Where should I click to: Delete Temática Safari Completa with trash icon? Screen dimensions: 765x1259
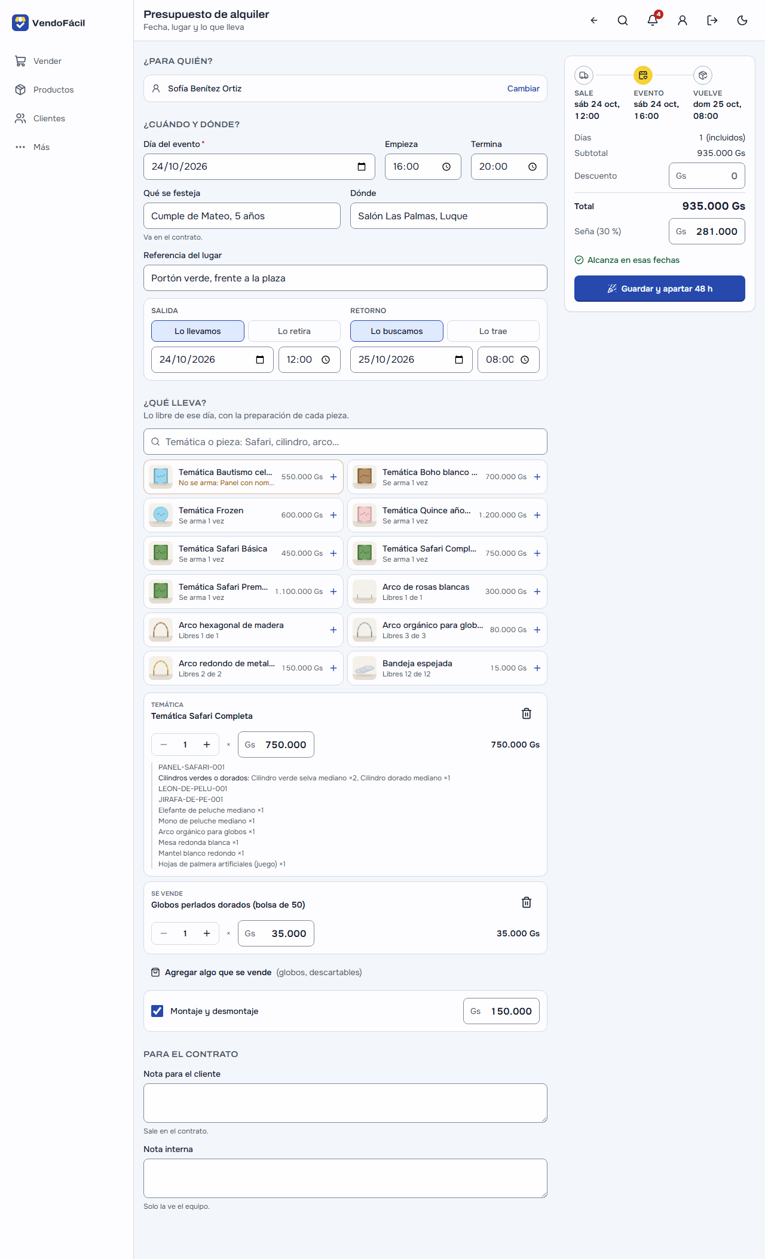[x=527, y=713]
